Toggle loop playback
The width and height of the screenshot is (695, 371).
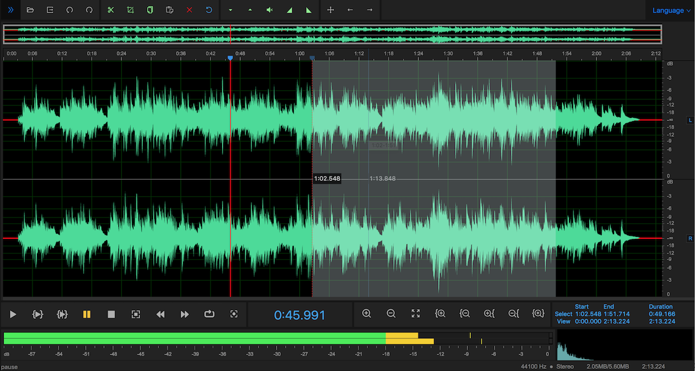[209, 314]
